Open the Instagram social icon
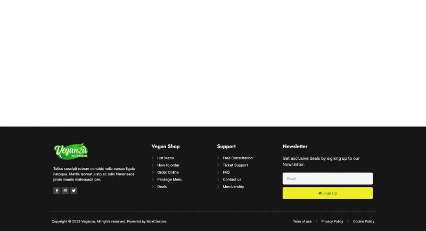426x231 pixels. click(x=65, y=191)
